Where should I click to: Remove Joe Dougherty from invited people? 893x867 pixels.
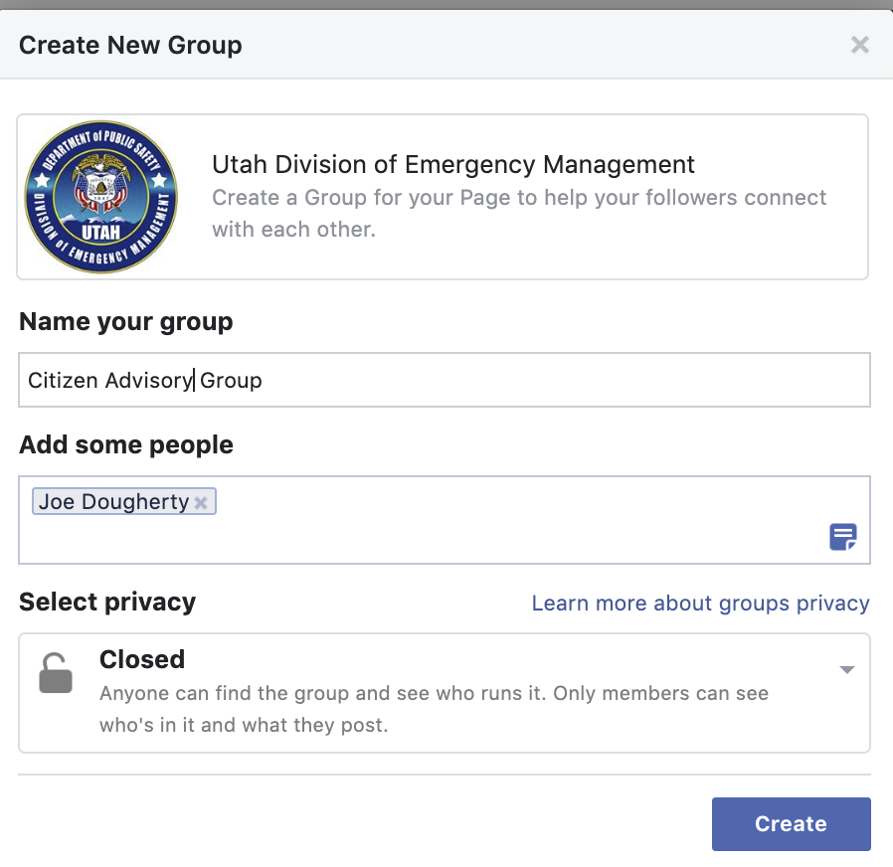[201, 503]
